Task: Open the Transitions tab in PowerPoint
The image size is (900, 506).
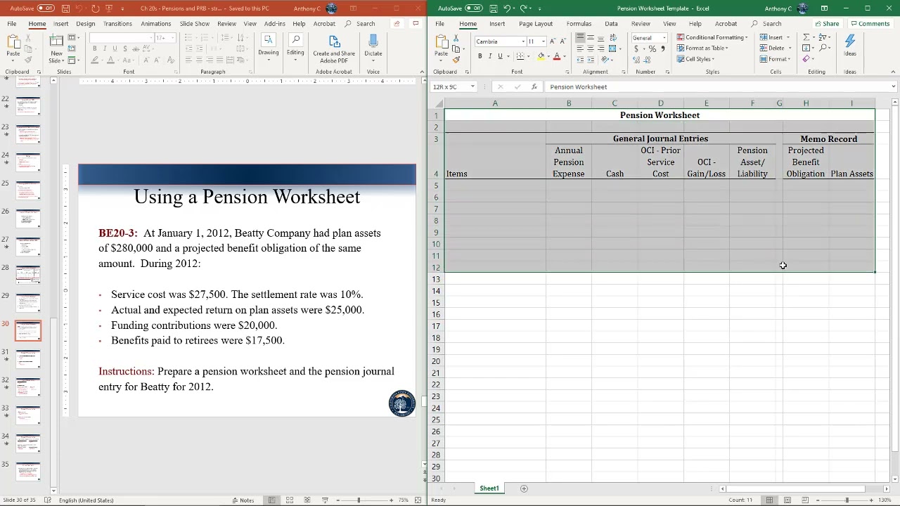Action: [117, 24]
